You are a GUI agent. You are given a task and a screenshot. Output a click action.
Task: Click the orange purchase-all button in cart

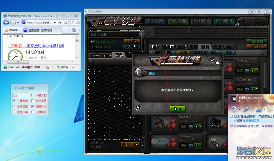(130, 145)
